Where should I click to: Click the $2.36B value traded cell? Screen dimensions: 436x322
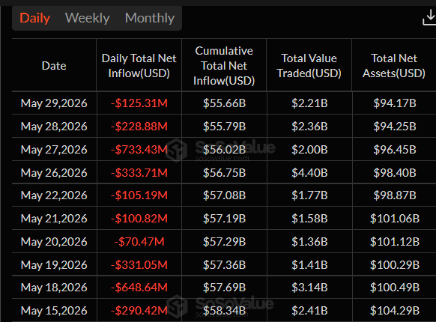point(309,127)
